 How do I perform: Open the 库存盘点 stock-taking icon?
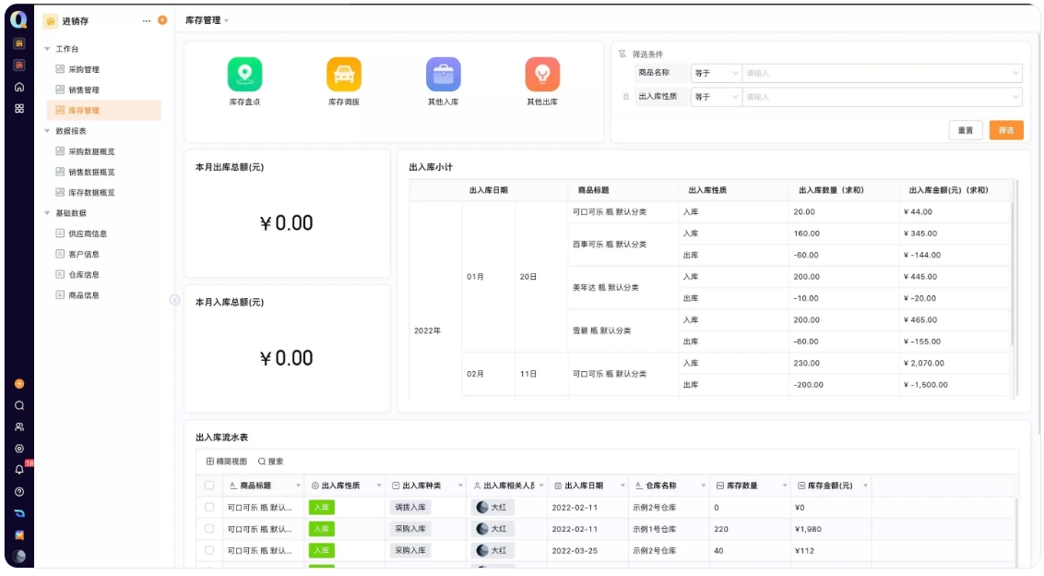pyautogui.click(x=243, y=73)
